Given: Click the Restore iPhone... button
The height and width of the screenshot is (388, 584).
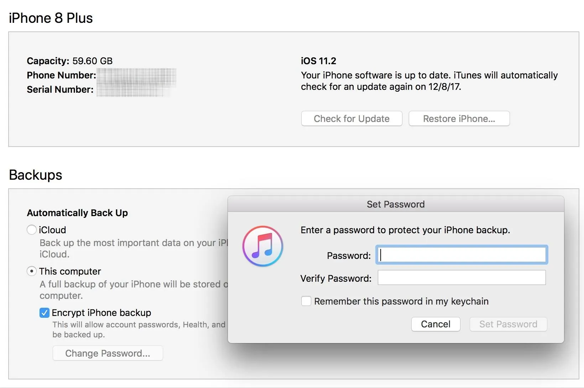Looking at the screenshot, I should click(x=459, y=118).
